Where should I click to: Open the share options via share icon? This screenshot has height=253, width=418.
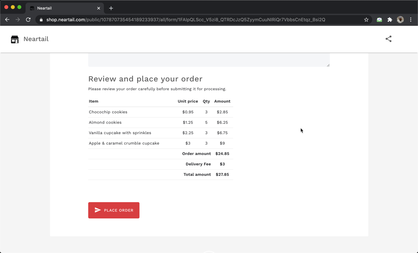click(388, 39)
